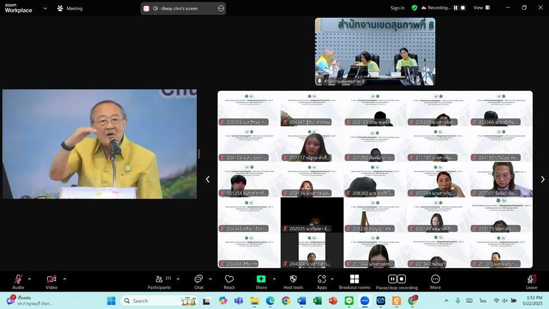This screenshot has height=309, width=549.
Task: Open the Apps icon
Action: pyautogui.click(x=322, y=280)
